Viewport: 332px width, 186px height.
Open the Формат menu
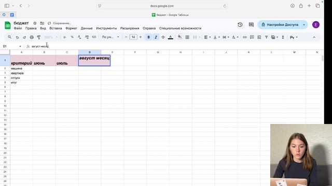tap(71, 28)
